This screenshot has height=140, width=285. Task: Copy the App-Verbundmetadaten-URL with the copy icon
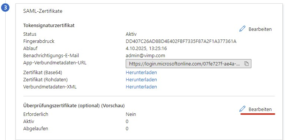[x=246, y=64]
